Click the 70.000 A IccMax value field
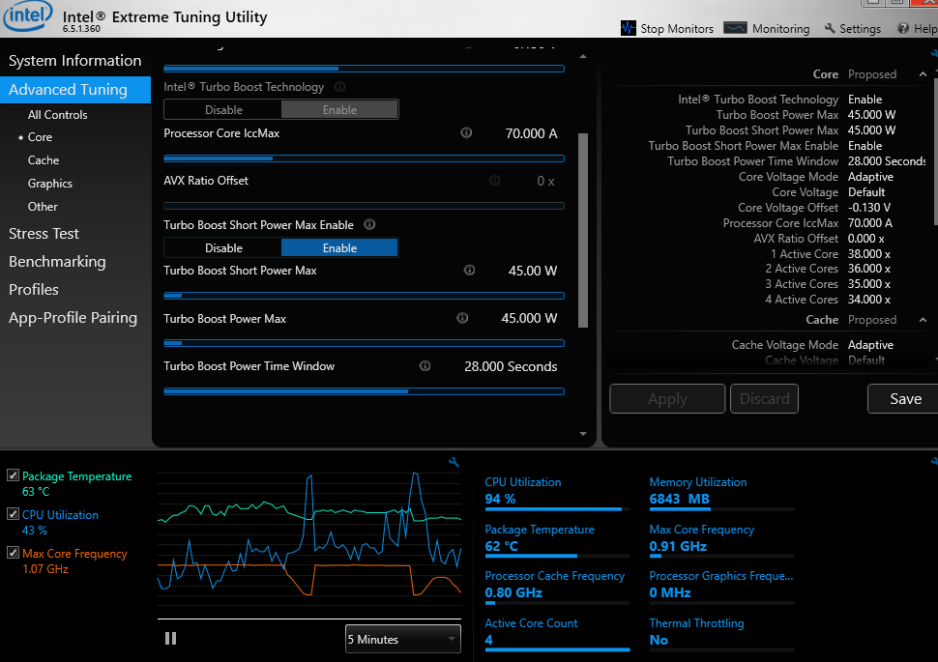 pos(531,133)
